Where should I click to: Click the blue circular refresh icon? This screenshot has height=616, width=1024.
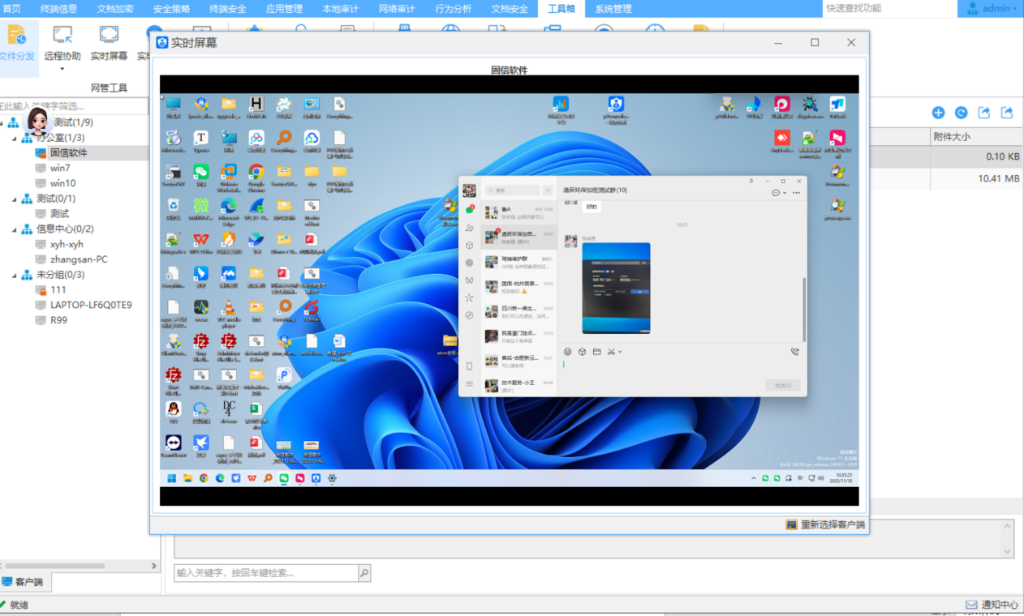(x=961, y=113)
